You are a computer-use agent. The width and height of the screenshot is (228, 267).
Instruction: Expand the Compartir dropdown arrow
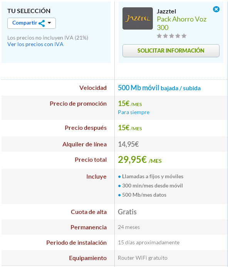(49, 23)
